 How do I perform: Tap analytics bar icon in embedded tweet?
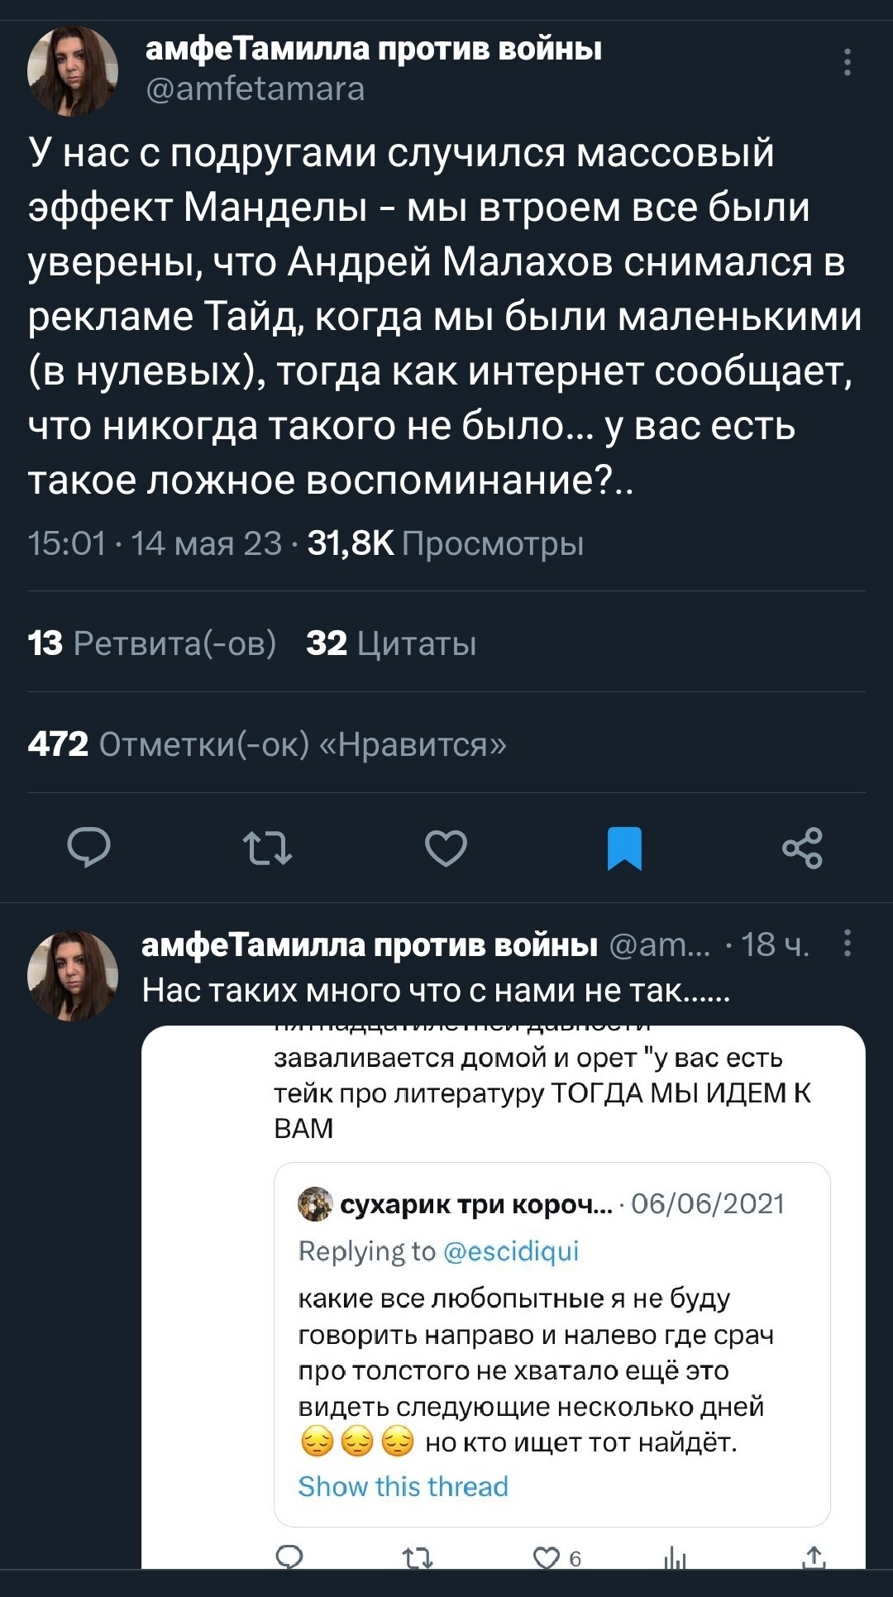click(x=676, y=1558)
